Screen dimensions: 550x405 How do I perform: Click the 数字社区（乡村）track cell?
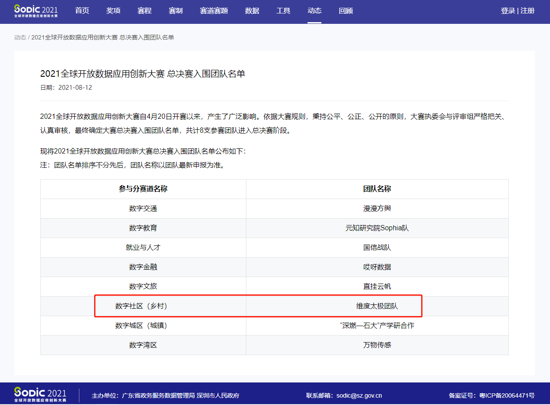143,306
